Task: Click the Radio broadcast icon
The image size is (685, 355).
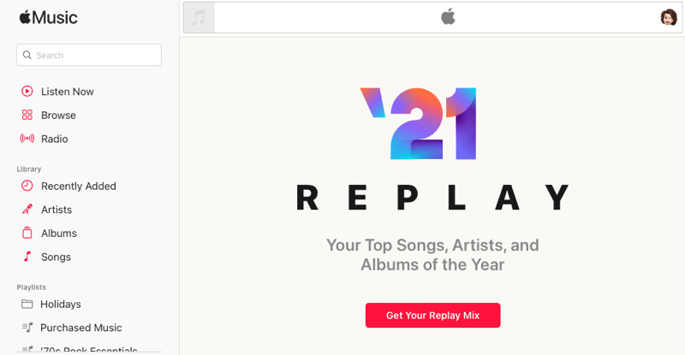Action: coord(27,139)
